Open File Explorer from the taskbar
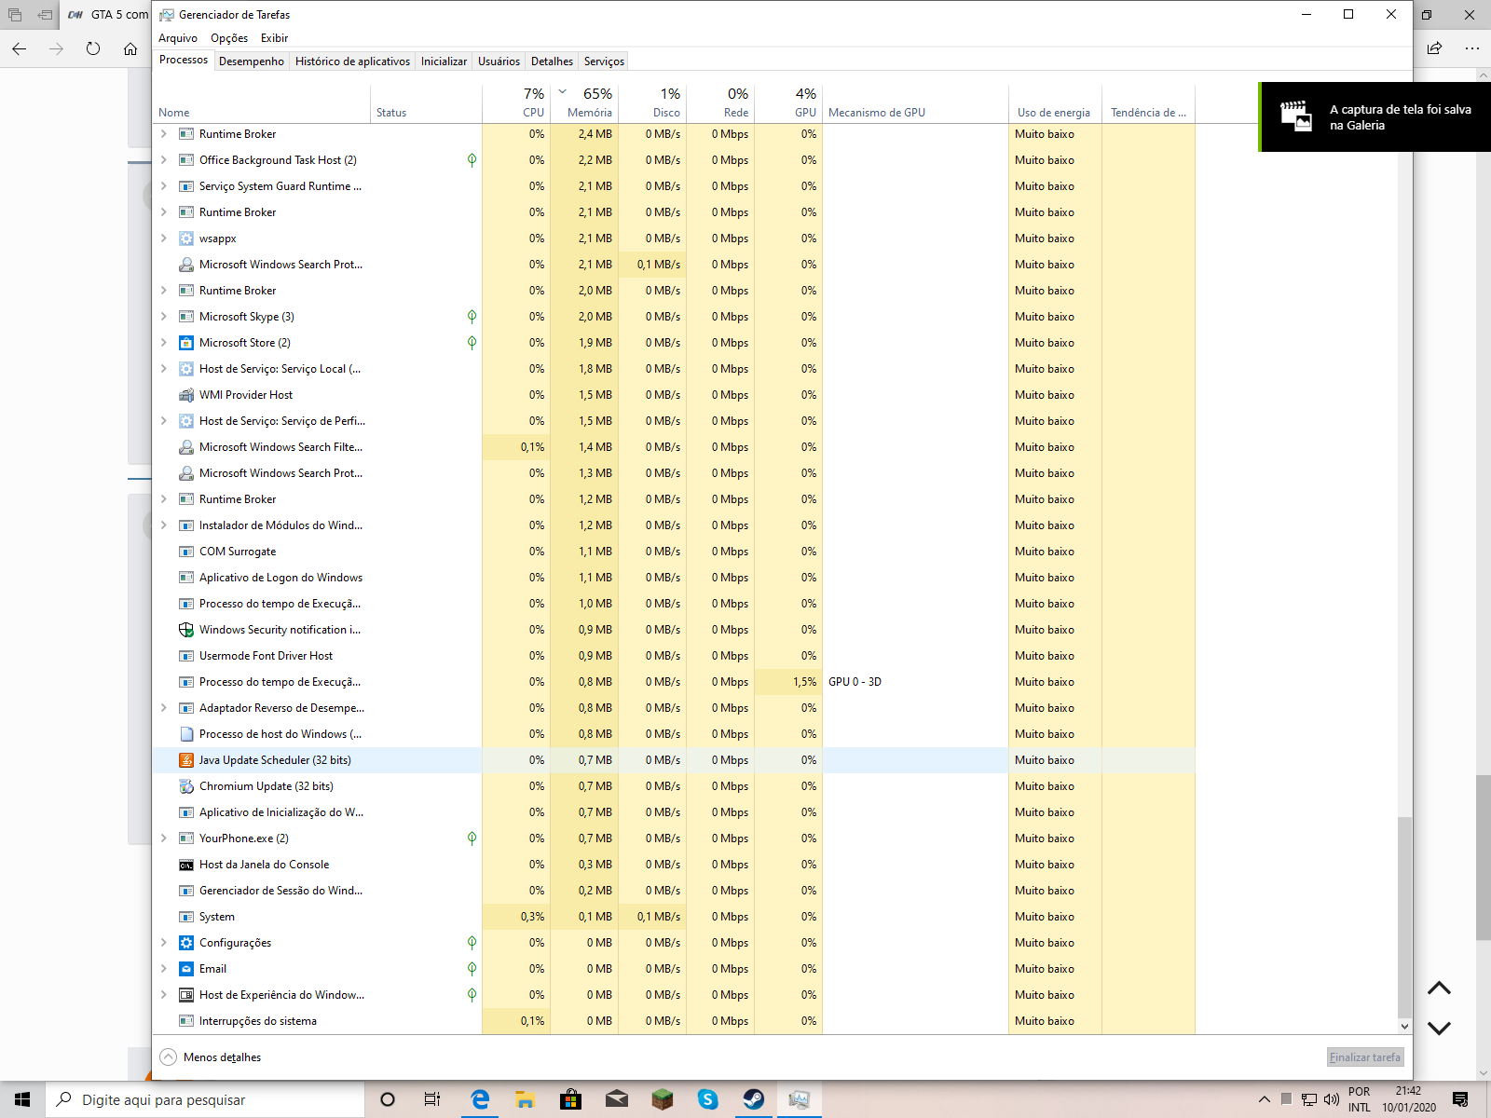 point(525,1099)
